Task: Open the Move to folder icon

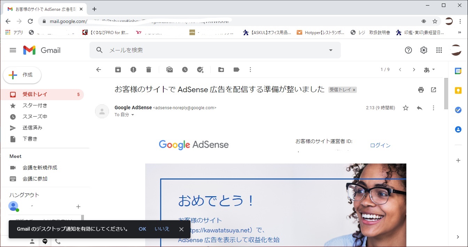Action: coord(221,70)
